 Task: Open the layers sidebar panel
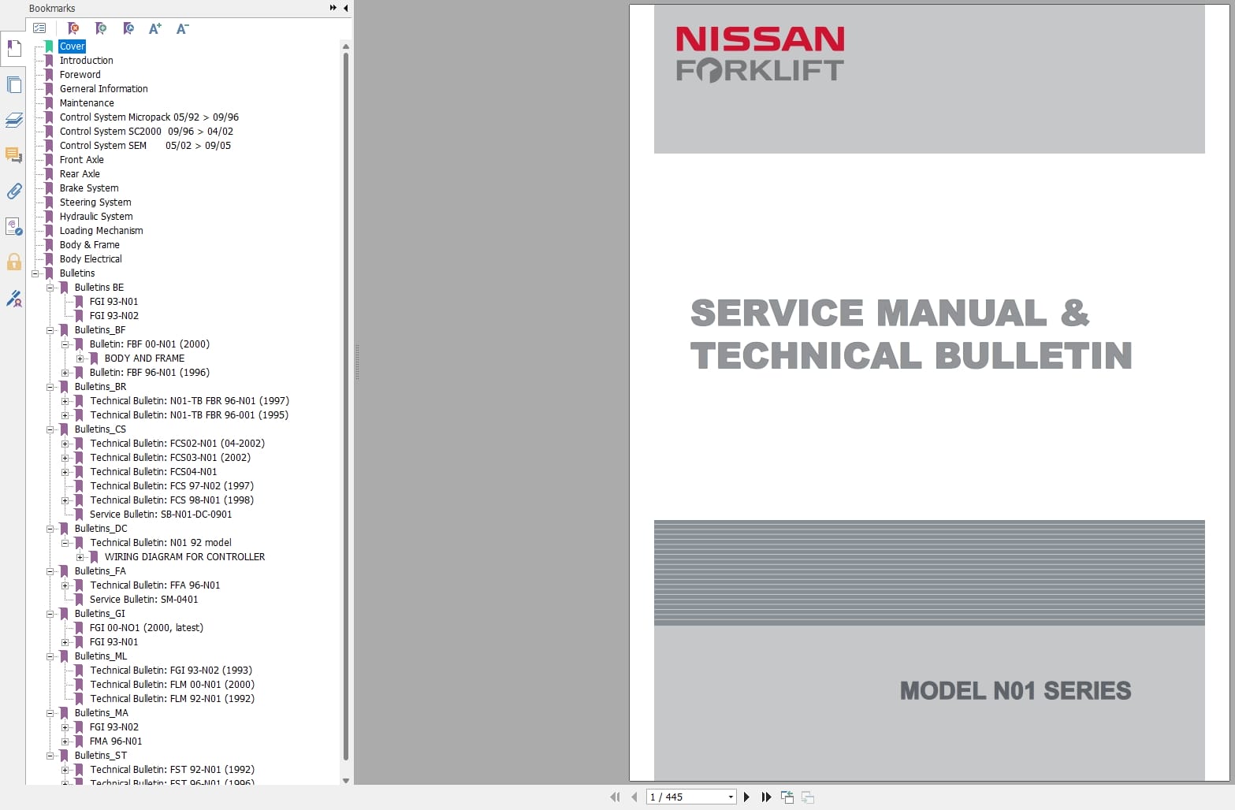pos(13,120)
